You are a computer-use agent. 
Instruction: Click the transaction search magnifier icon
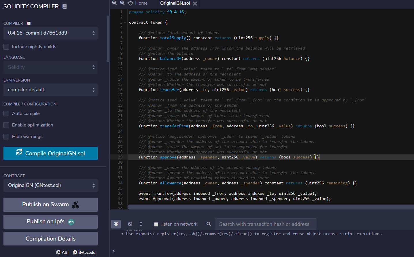click(209, 224)
